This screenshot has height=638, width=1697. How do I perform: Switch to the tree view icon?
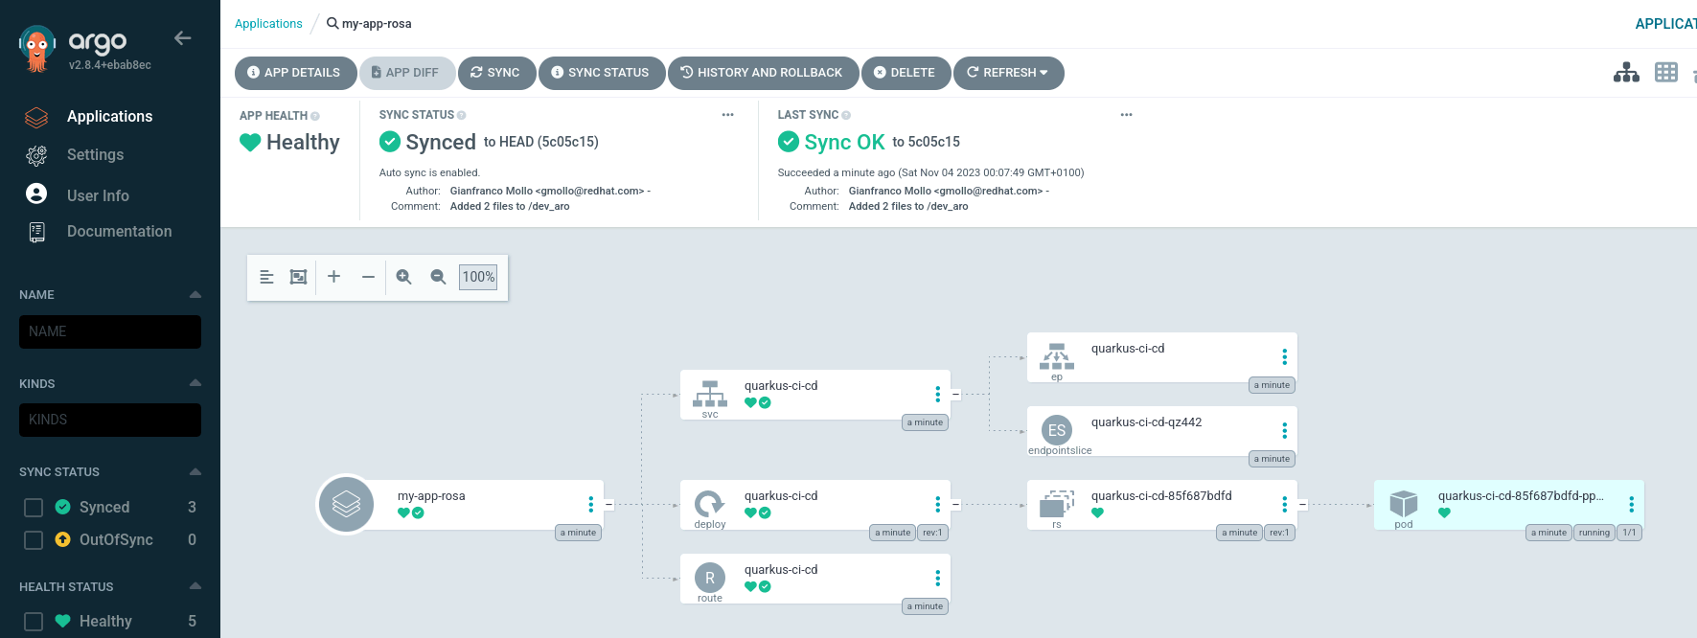[1626, 73]
